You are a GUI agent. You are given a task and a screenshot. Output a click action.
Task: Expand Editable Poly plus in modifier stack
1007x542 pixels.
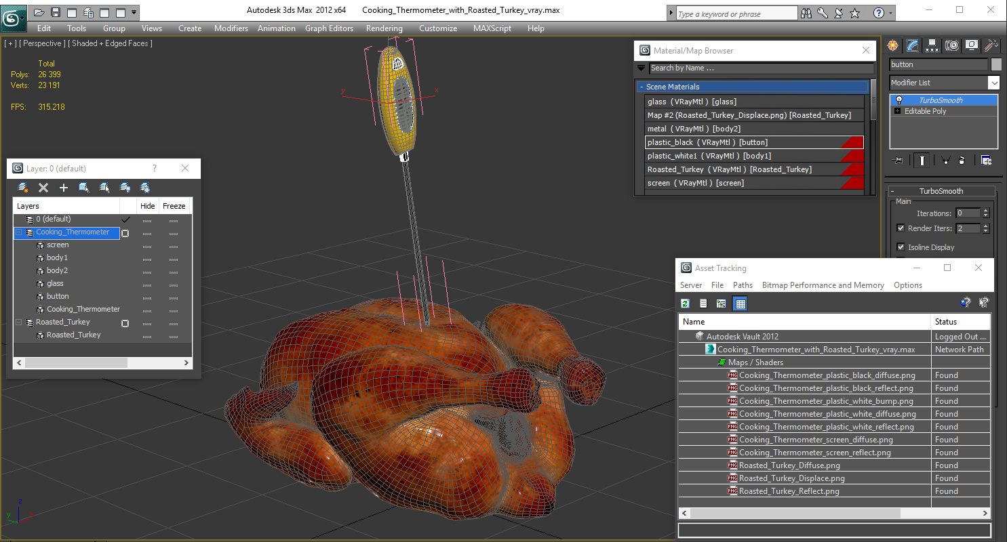click(898, 111)
